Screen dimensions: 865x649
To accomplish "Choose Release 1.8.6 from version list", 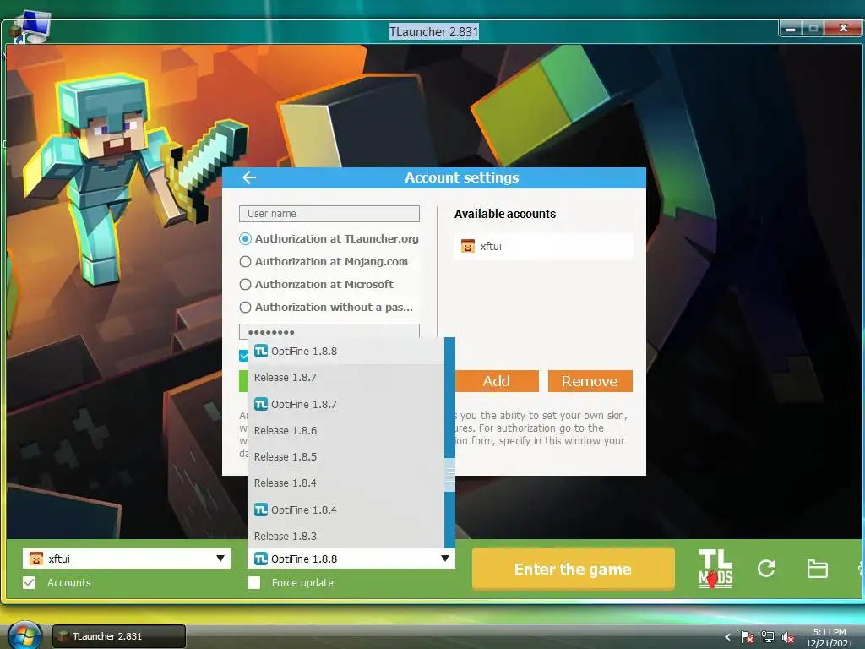I will 345,430.
